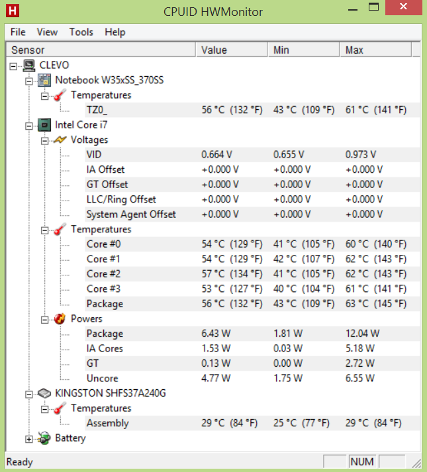Open the Tools menu
The width and height of the screenshot is (427, 472).
tap(81, 32)
